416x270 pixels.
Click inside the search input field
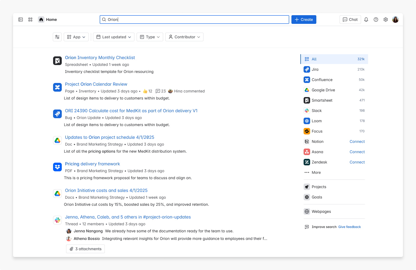point(194,19)
